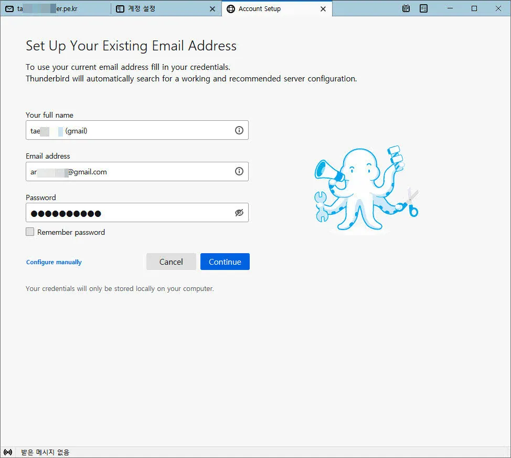
Task: Focus the Email address input field
Action: (137, 172)
